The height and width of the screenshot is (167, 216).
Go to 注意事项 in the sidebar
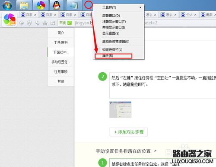click(x=61, y=71)
